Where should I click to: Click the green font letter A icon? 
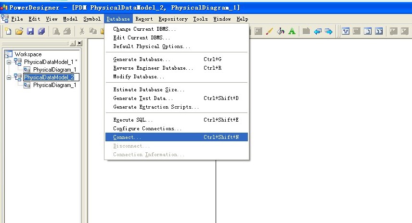[x=292, y=32]
